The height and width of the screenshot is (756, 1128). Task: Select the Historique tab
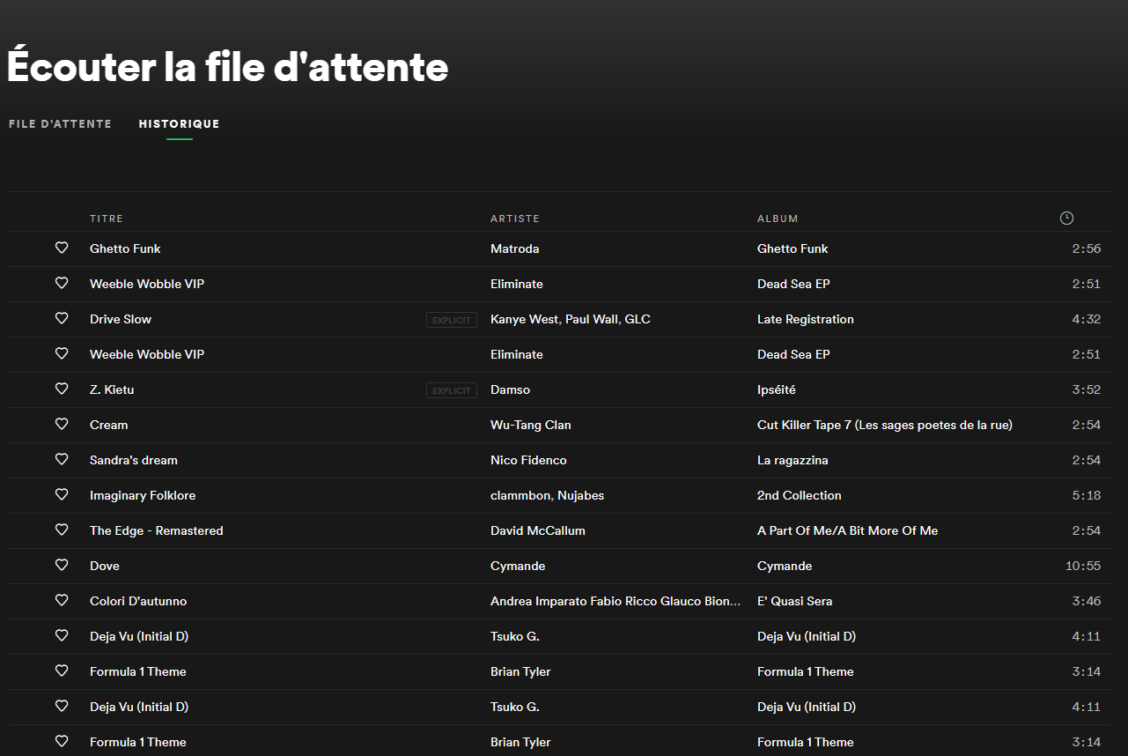(x=179, y=124)
